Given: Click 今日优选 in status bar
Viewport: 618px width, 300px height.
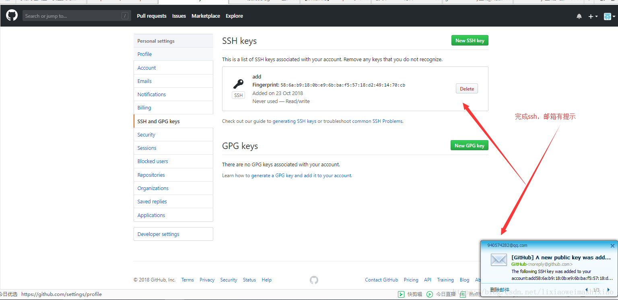Looking at the screenshot, I should click(9, 294).
